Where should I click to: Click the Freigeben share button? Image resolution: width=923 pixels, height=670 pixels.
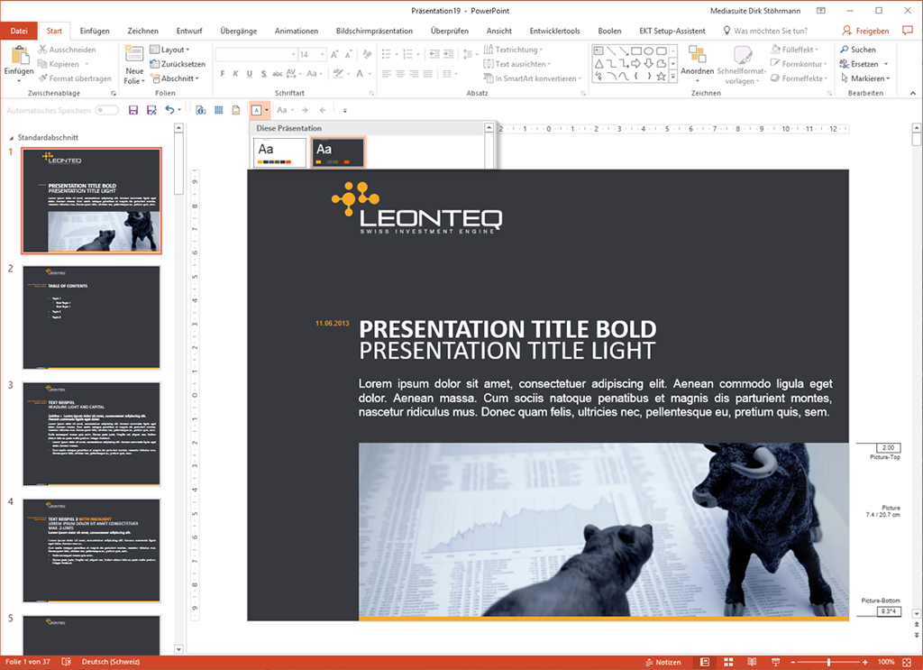coord(865,31)
